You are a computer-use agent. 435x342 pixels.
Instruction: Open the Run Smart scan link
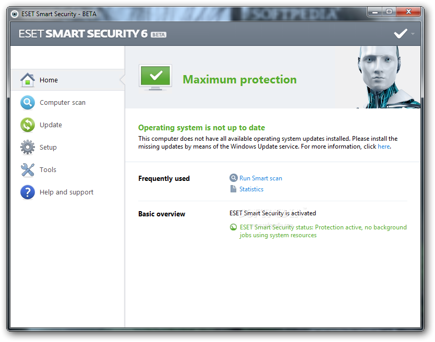tap(261, 178)
